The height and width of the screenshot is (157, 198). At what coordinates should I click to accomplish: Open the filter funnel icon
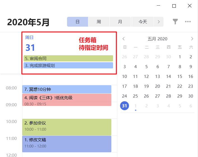pos(175,22)
